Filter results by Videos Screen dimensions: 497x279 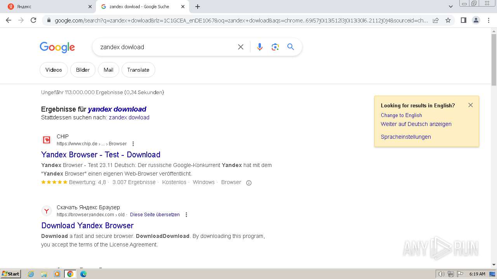(54, 70)
